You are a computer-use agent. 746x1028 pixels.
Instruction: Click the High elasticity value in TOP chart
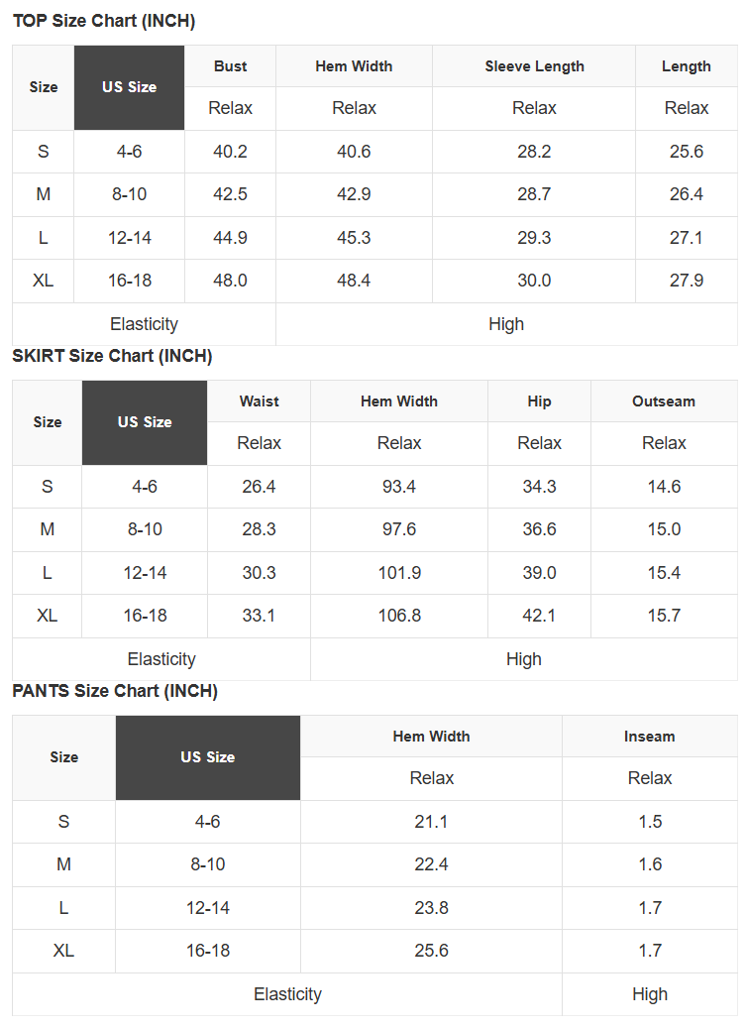506,324
